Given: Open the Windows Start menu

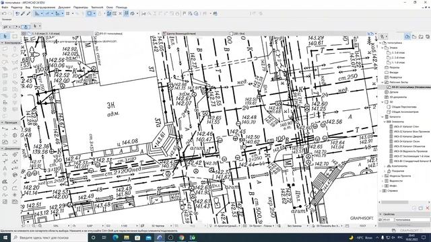Looking at the screenshot, I should pyautogui.click(x=5, y=237).
